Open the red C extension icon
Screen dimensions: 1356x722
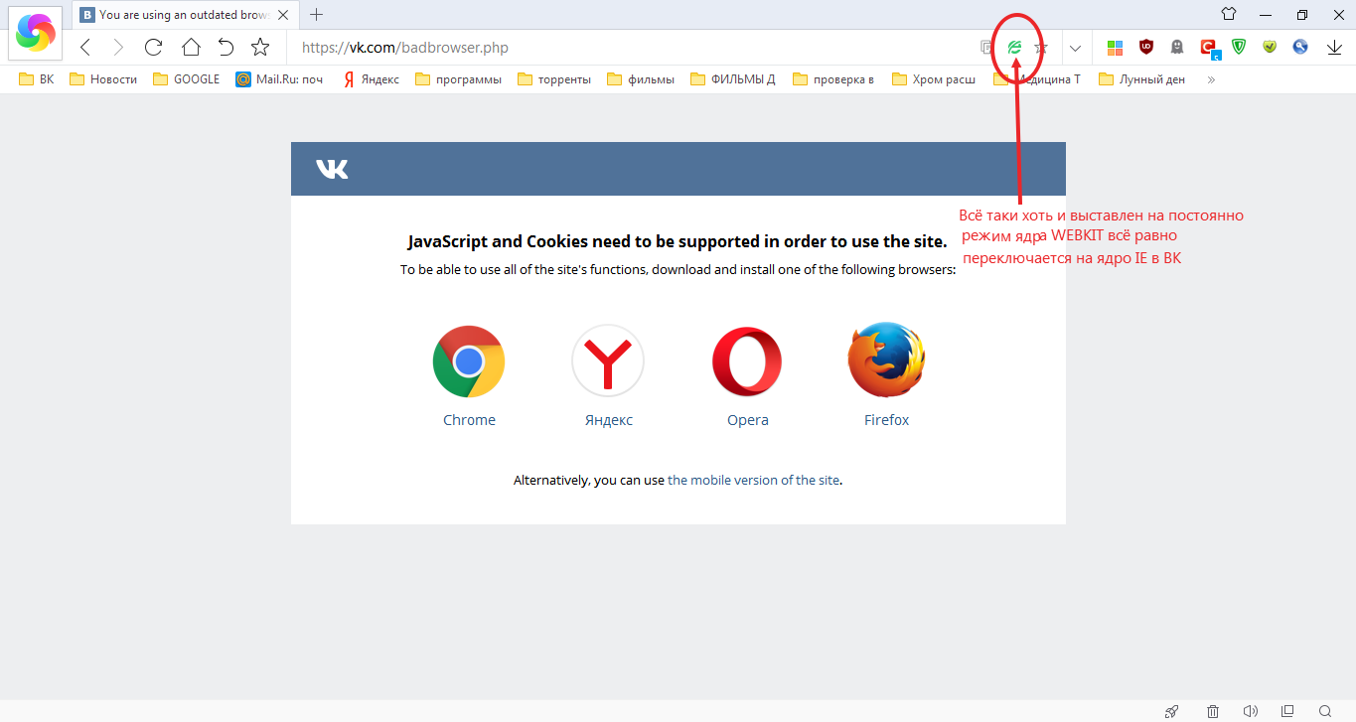click(1209, 48)
